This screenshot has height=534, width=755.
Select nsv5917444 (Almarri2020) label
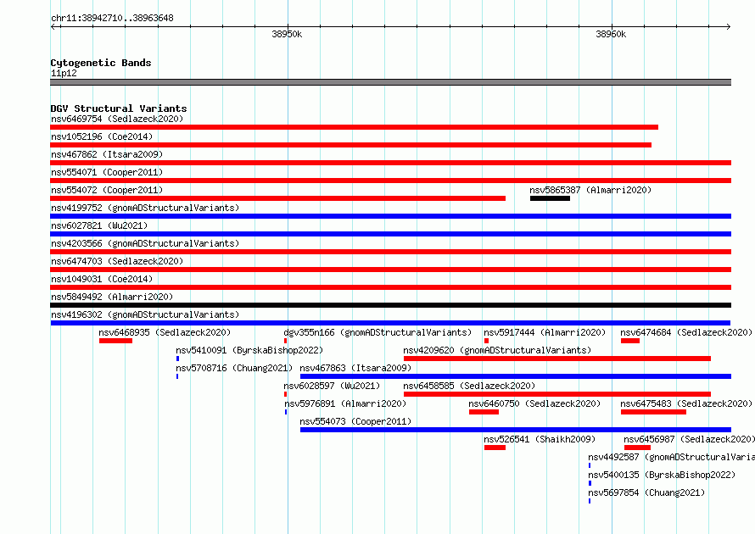click(x=545, y=332)
